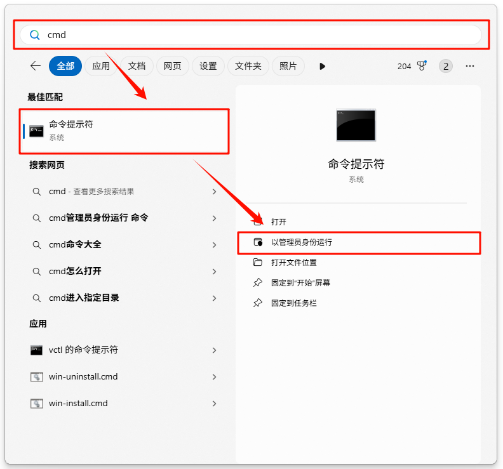Click the vctl 的命令提示符 app icon

(36, 350)
